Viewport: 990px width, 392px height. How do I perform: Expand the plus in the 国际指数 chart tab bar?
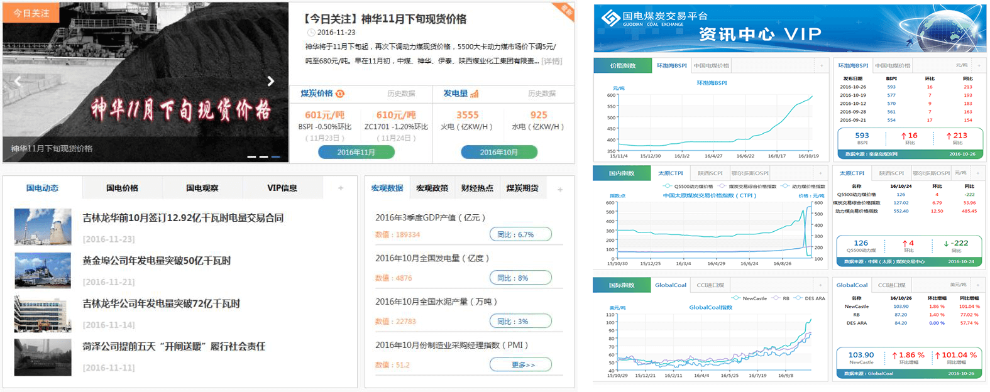tap(821, 285)
